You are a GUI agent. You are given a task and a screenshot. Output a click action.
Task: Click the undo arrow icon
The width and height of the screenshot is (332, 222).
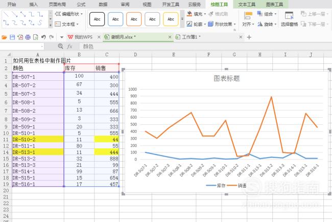pos(43,37)
